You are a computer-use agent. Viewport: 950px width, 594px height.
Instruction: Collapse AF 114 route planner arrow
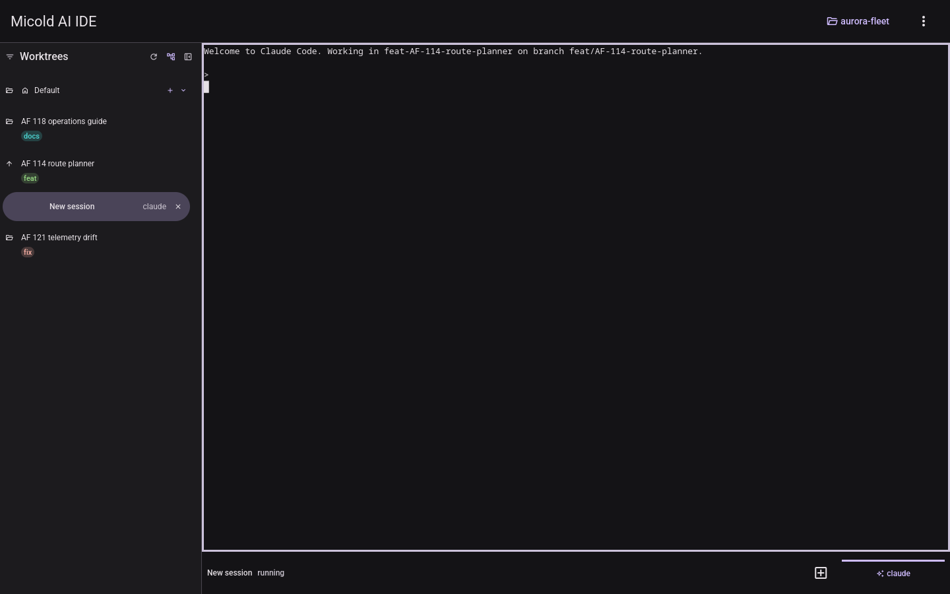9,164
